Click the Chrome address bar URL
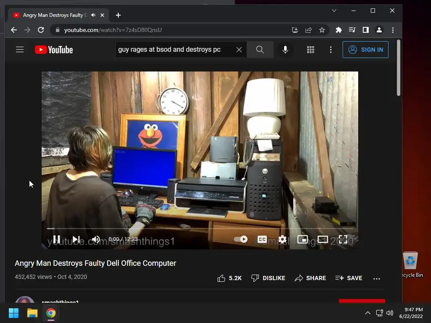Image resolution: width=431 pixels, height=323 pixels. pyautogui.click(x=113, y=30)
